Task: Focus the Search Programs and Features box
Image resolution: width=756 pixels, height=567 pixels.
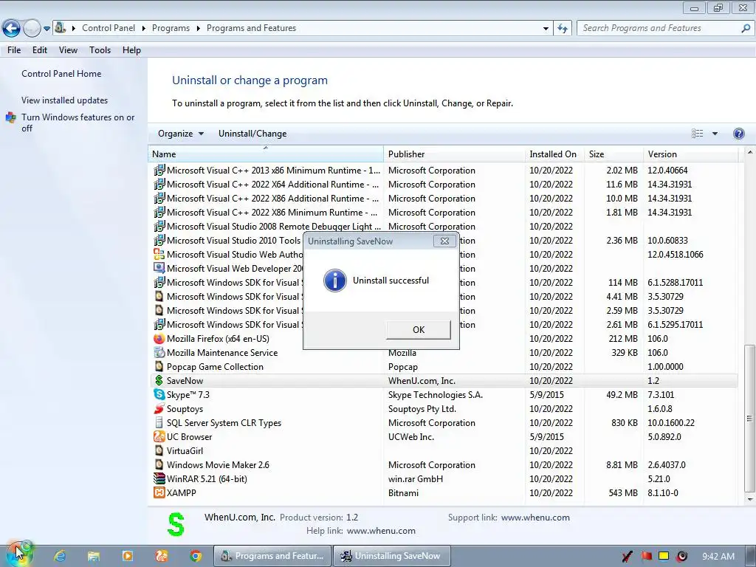Action: [x=659, y=28]
